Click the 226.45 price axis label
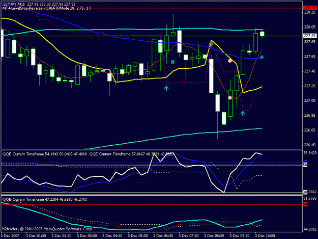This screenshot has width=318, height=239. point(310,145)
